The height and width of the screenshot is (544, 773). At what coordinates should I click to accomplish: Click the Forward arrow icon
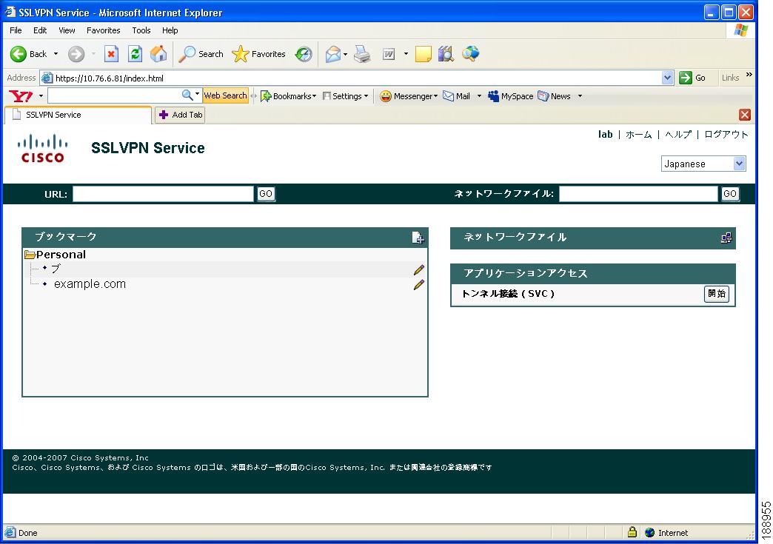[76, 54]
